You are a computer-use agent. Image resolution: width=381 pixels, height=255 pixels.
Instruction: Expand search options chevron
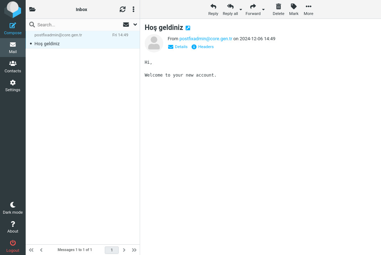point(135,25)
